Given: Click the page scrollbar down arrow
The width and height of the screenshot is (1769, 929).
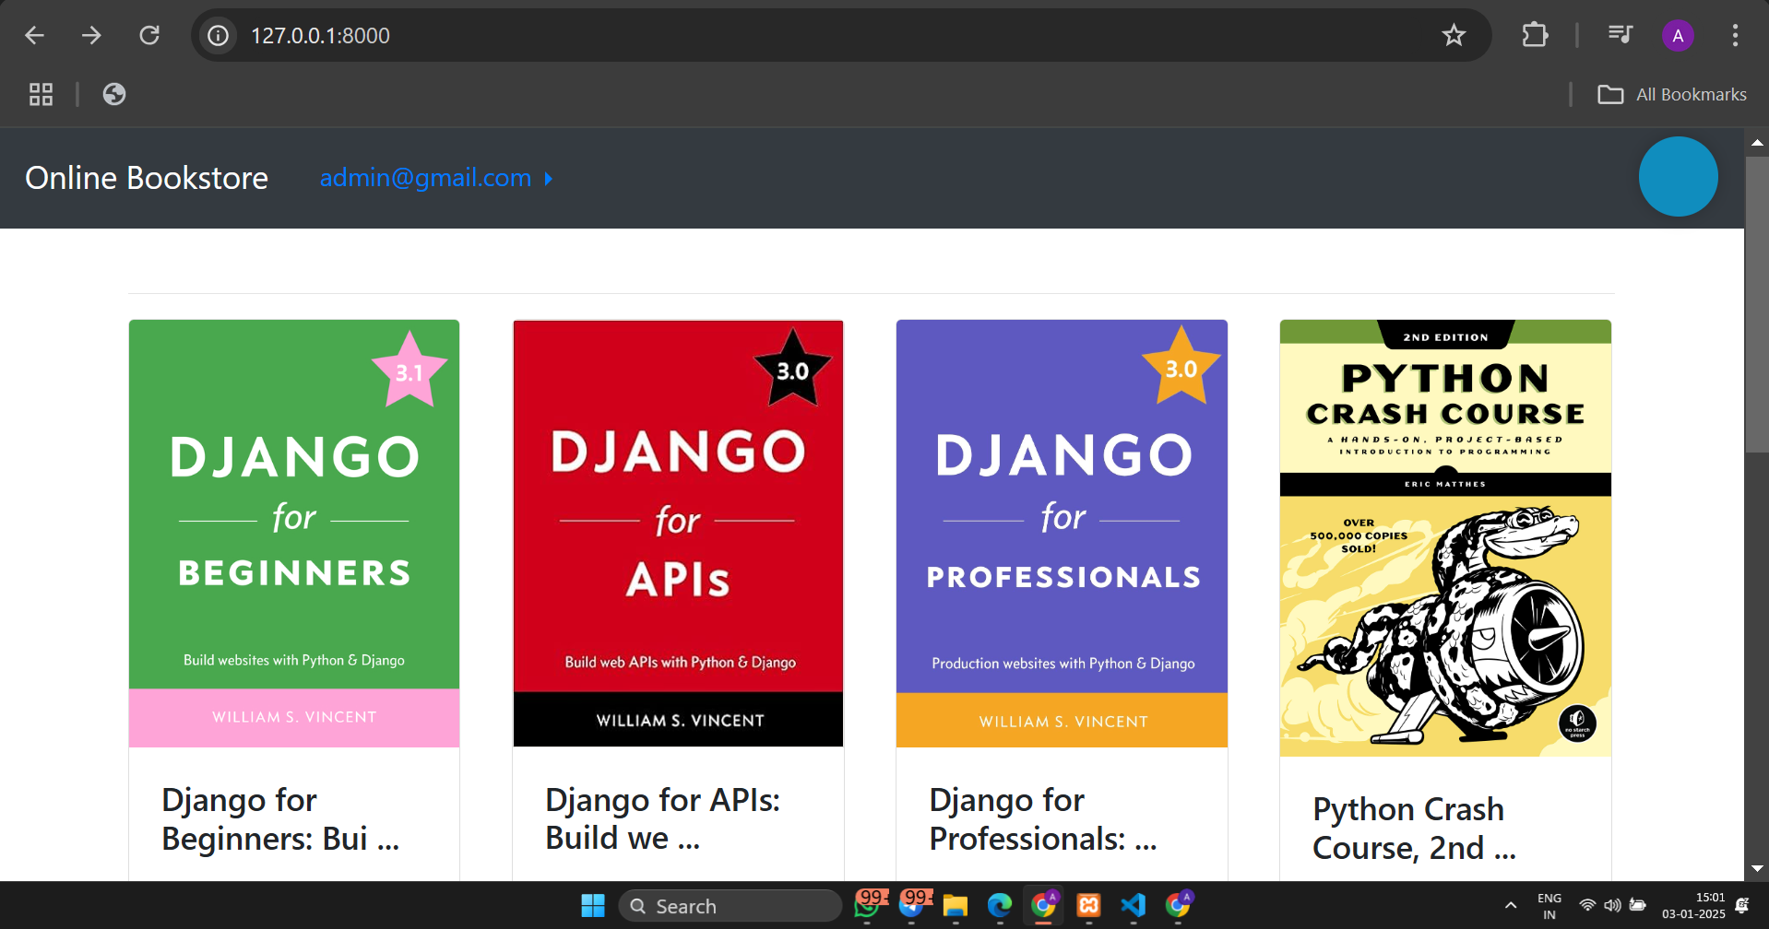Looking at the screenshot, I should [1757, 868].
